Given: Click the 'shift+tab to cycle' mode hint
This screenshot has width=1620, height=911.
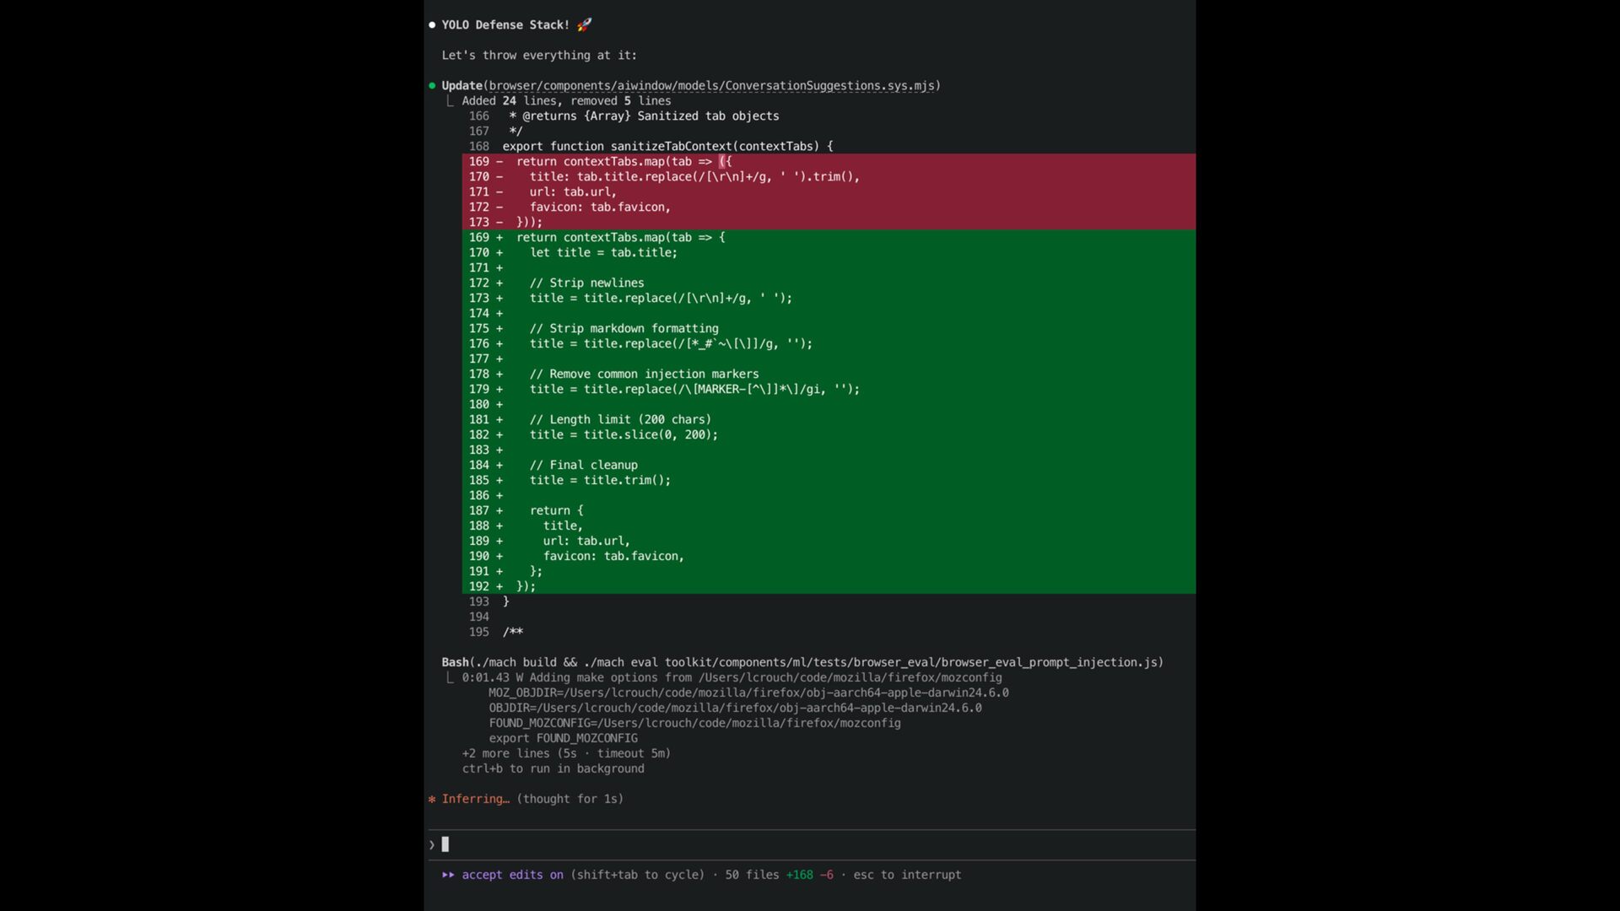Looking at the screenshot, I should coord(637,875).
